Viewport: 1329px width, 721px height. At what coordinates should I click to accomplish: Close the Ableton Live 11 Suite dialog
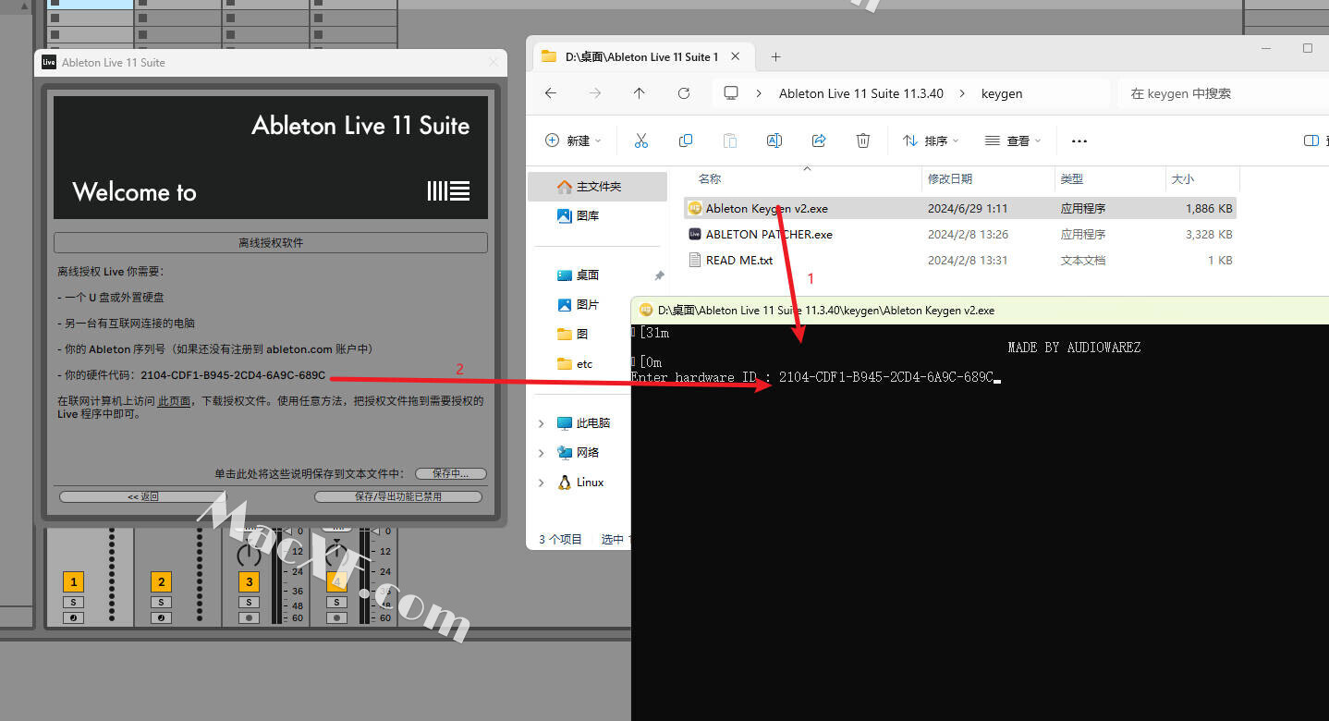coord(493,62)
